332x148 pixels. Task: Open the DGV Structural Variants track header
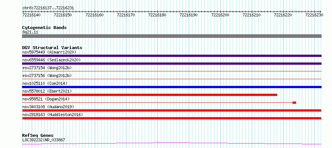(x=52, y=48)
